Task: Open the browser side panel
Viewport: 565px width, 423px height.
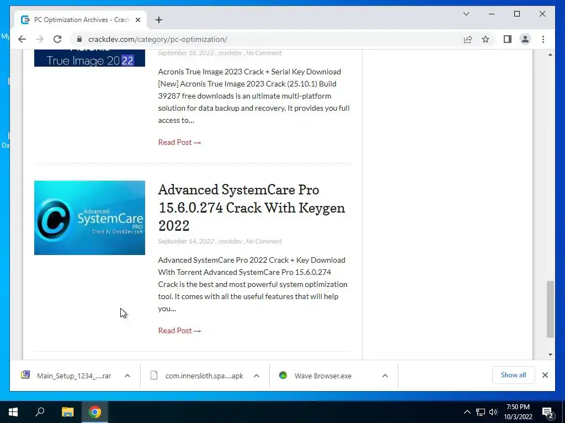Action: (508, 39)
